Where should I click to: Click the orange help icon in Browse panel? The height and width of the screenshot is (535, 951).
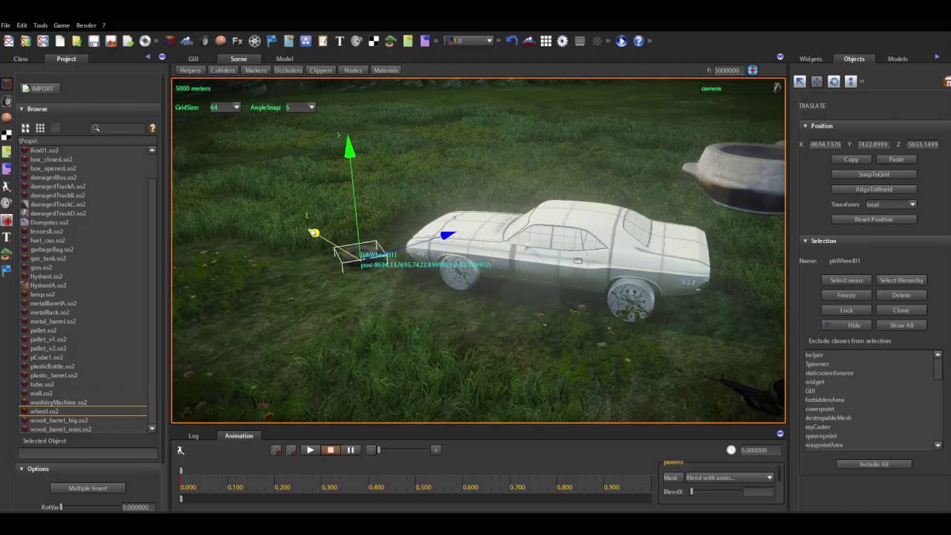[x=152, y=128]
